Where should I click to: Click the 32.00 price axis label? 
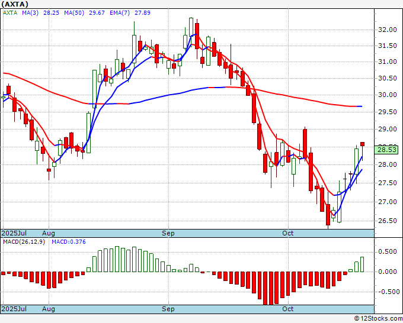(x=388, y=30)
